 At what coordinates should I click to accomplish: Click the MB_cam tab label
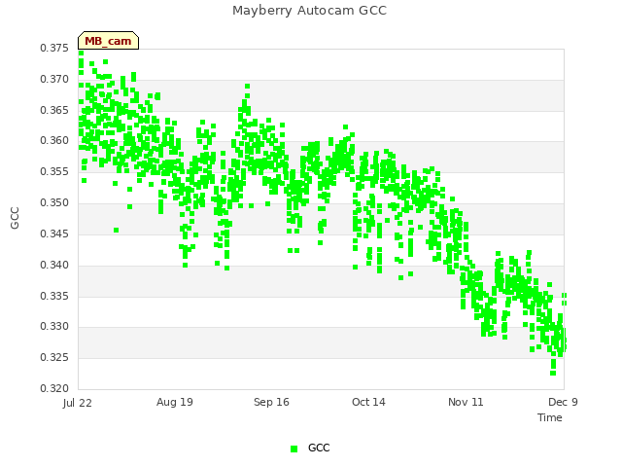pos(108,41)
